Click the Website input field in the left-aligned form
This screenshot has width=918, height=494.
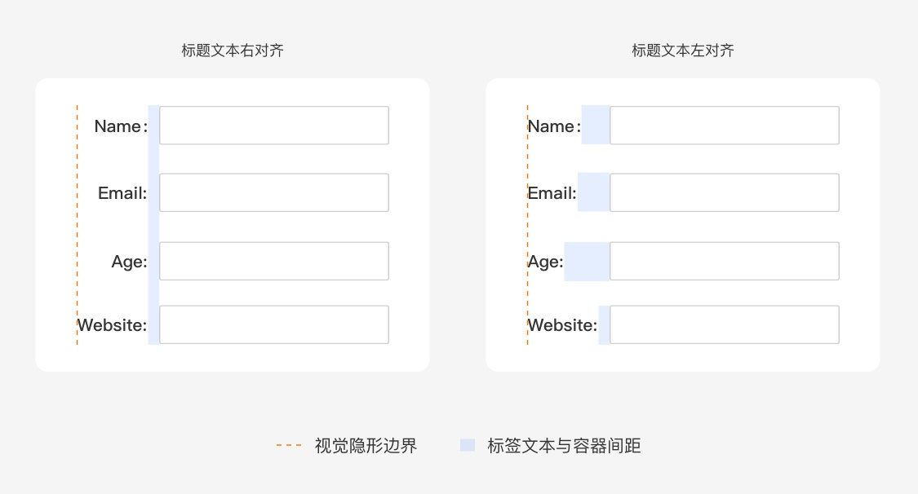coord(725,324)
